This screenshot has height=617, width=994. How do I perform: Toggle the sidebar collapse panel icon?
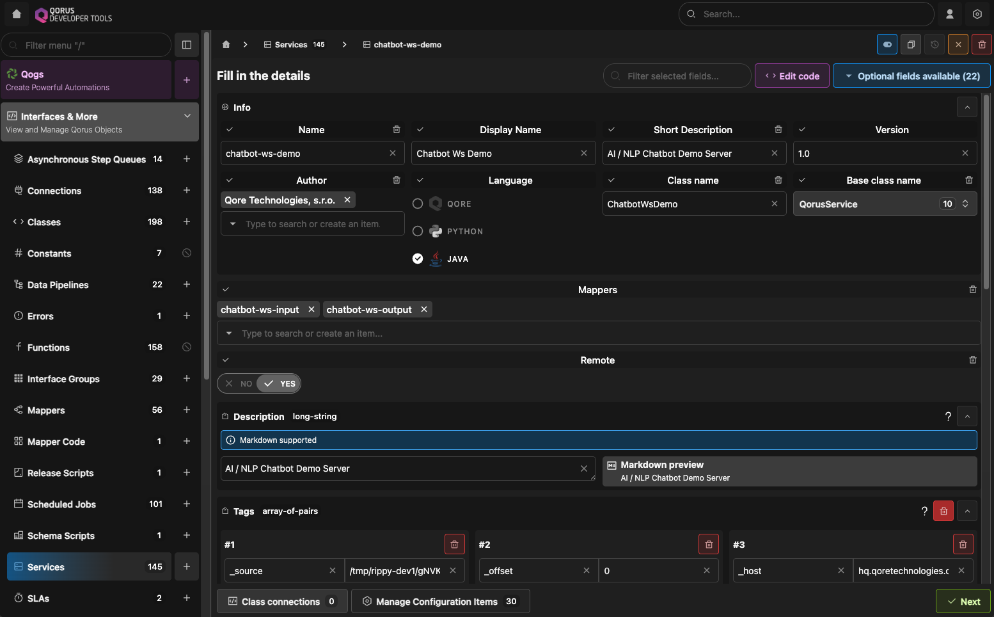coord(187,45)
